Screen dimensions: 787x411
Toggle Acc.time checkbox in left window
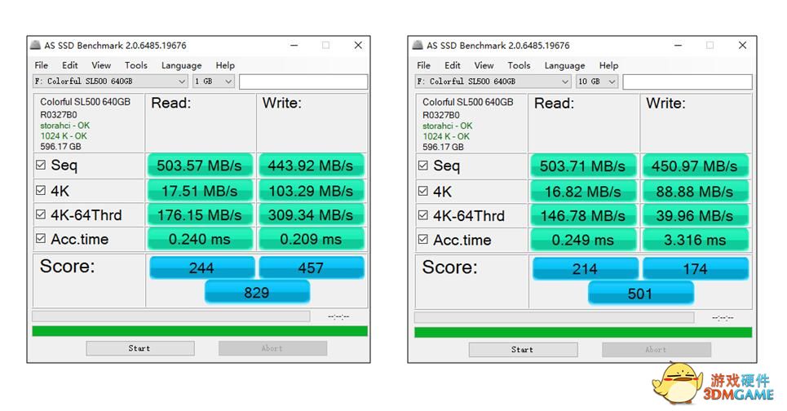click(41, 238)
